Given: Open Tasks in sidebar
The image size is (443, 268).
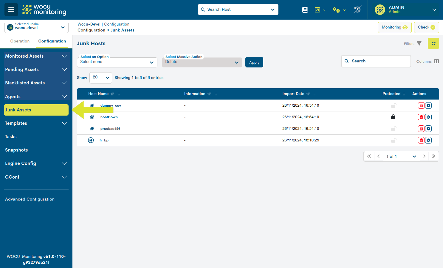Looking at the screenshot, I should pyautogui.click(x=11, y=137).
